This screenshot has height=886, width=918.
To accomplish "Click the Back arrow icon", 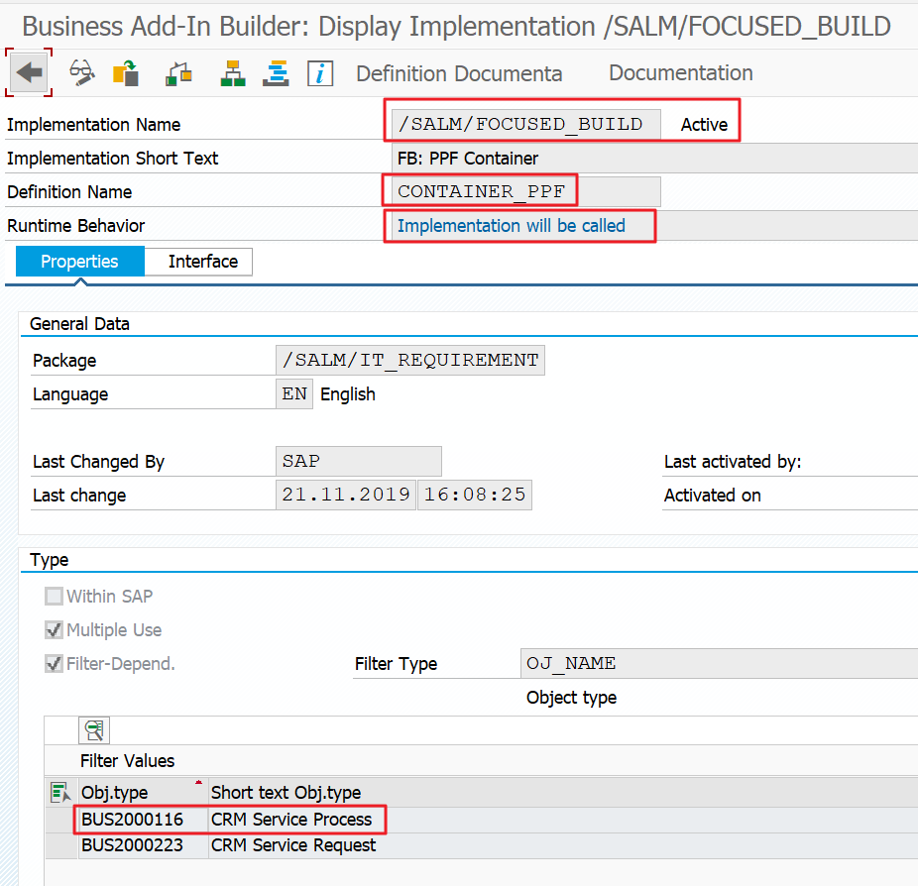I will [x=30, y=72].
